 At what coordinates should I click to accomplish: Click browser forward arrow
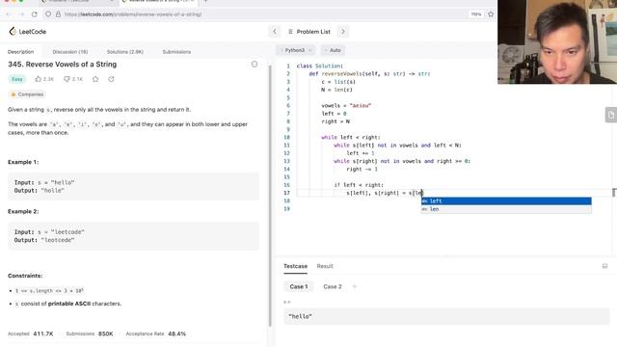21,14
